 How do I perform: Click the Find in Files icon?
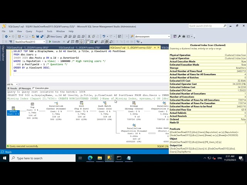(132, 37)
